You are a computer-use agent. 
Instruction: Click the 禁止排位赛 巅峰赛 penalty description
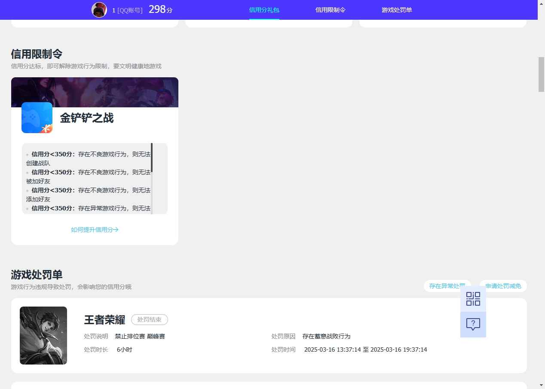(x=140, y=336)
